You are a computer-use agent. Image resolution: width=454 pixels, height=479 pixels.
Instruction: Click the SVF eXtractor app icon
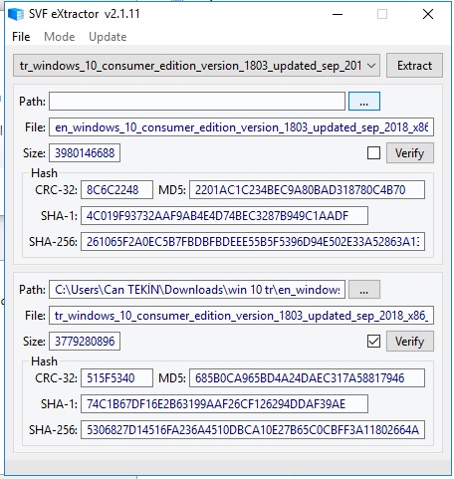pos(16,14)
